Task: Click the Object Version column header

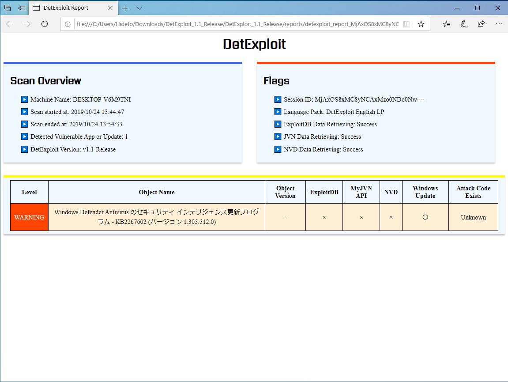Action: 285,192
